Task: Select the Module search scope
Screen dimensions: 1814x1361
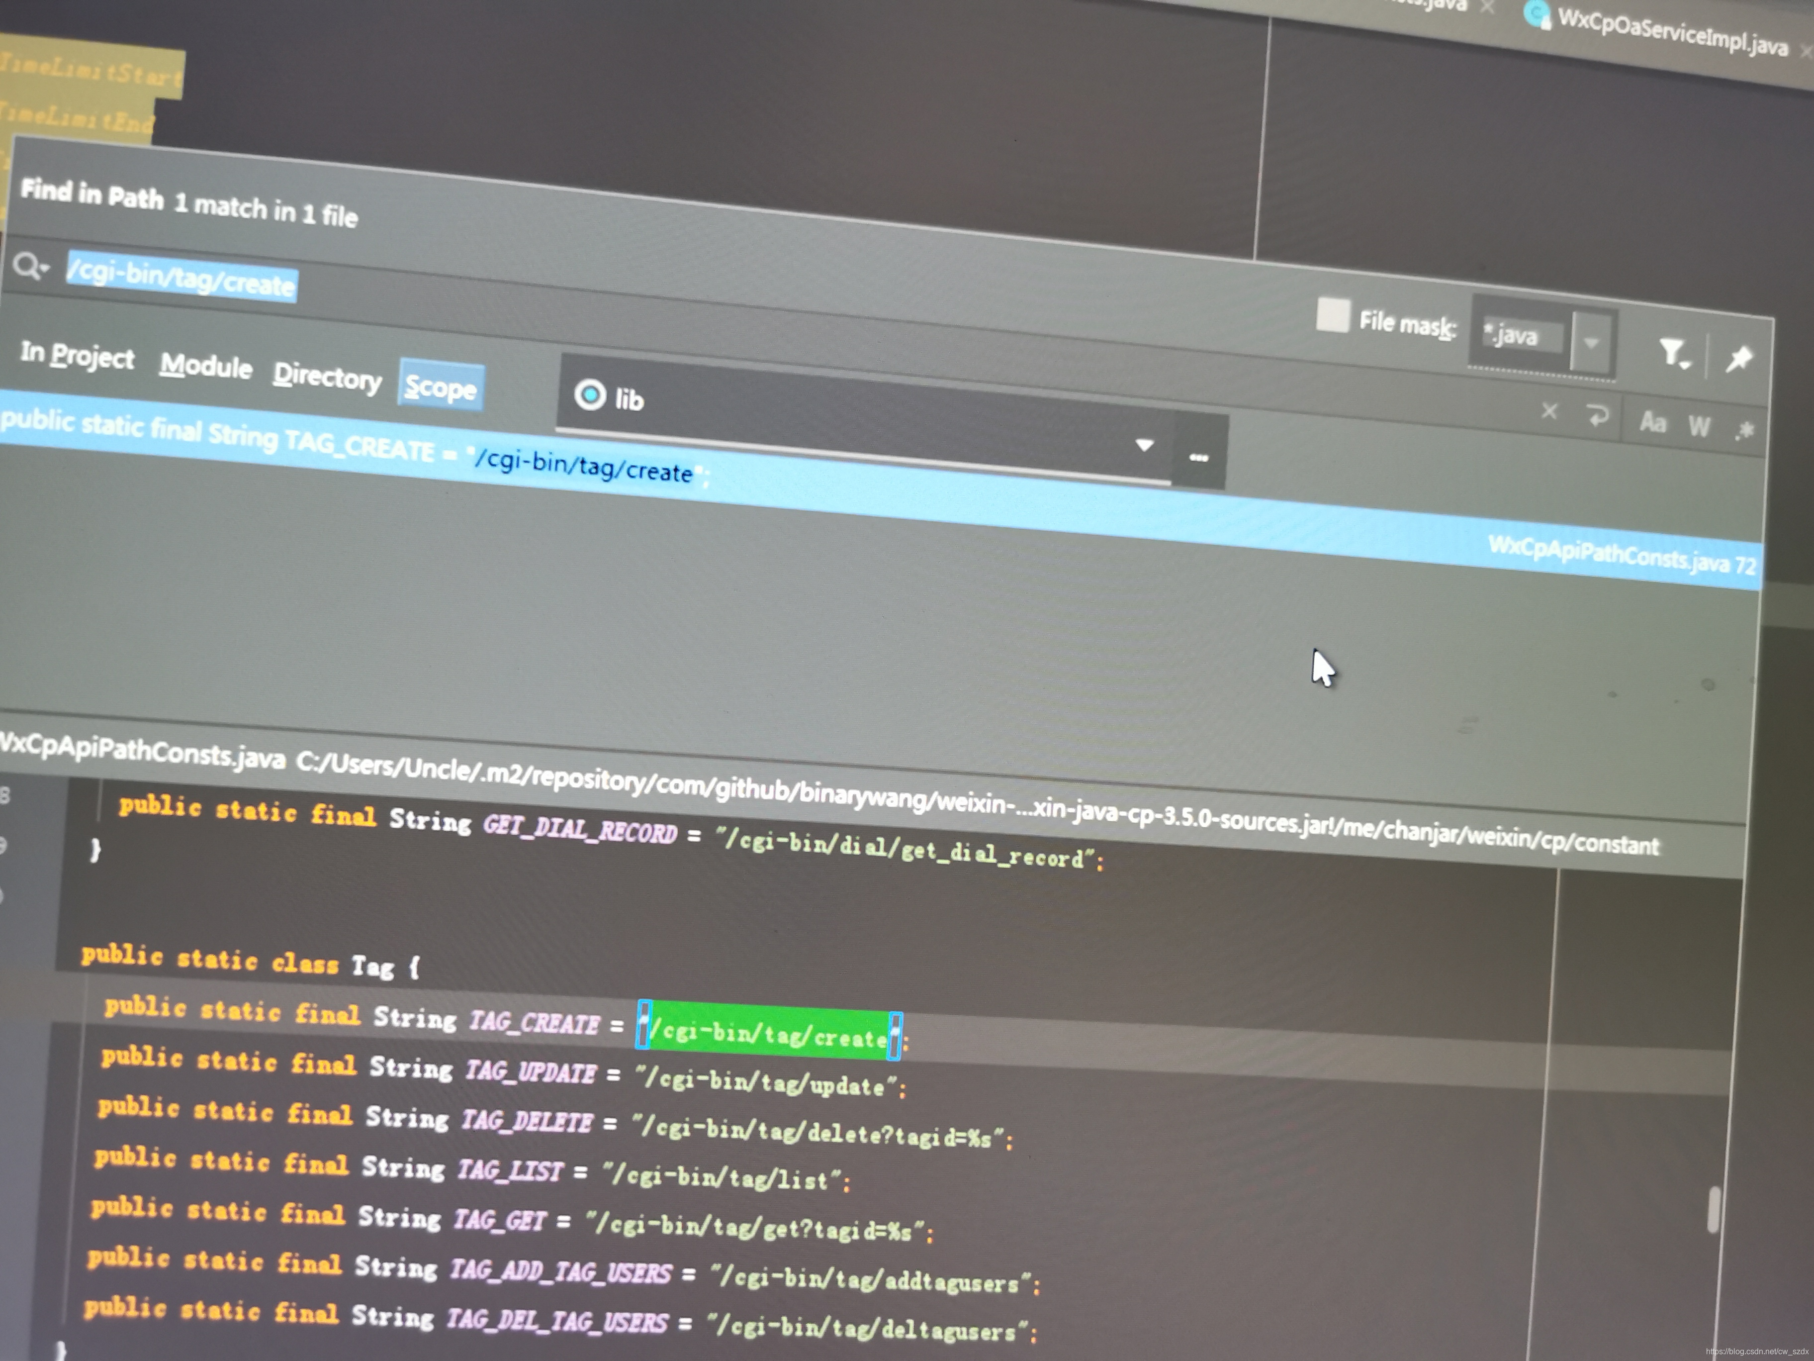Action: coord(206,365)
